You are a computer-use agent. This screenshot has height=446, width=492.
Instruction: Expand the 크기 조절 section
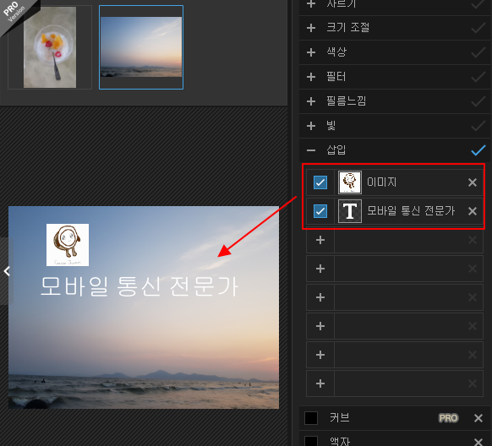point(311,28)
